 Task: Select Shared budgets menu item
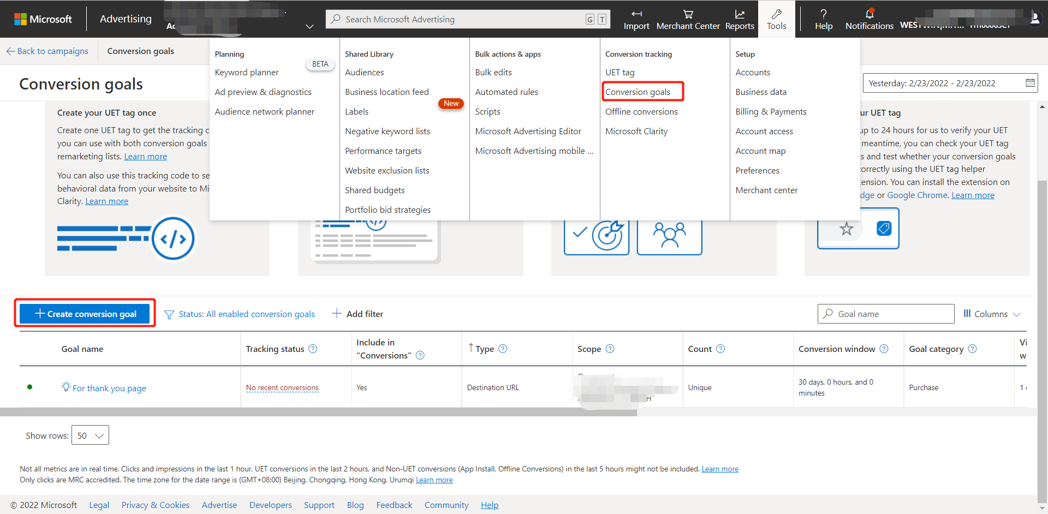(x=375, y=190)
